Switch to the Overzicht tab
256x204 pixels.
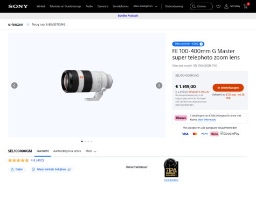click(x=43, y=151)
